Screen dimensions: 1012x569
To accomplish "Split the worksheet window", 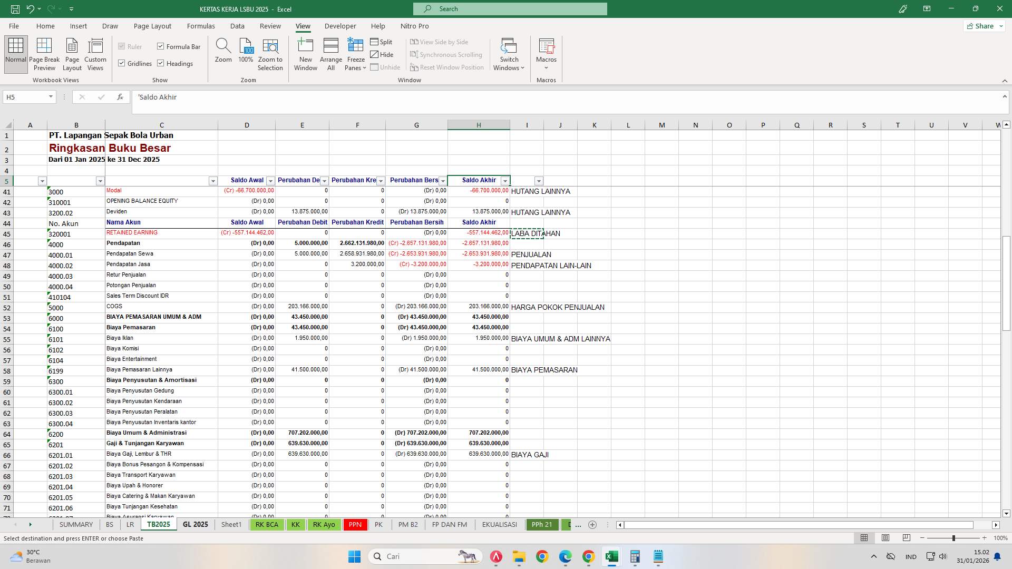I will 382,42.
